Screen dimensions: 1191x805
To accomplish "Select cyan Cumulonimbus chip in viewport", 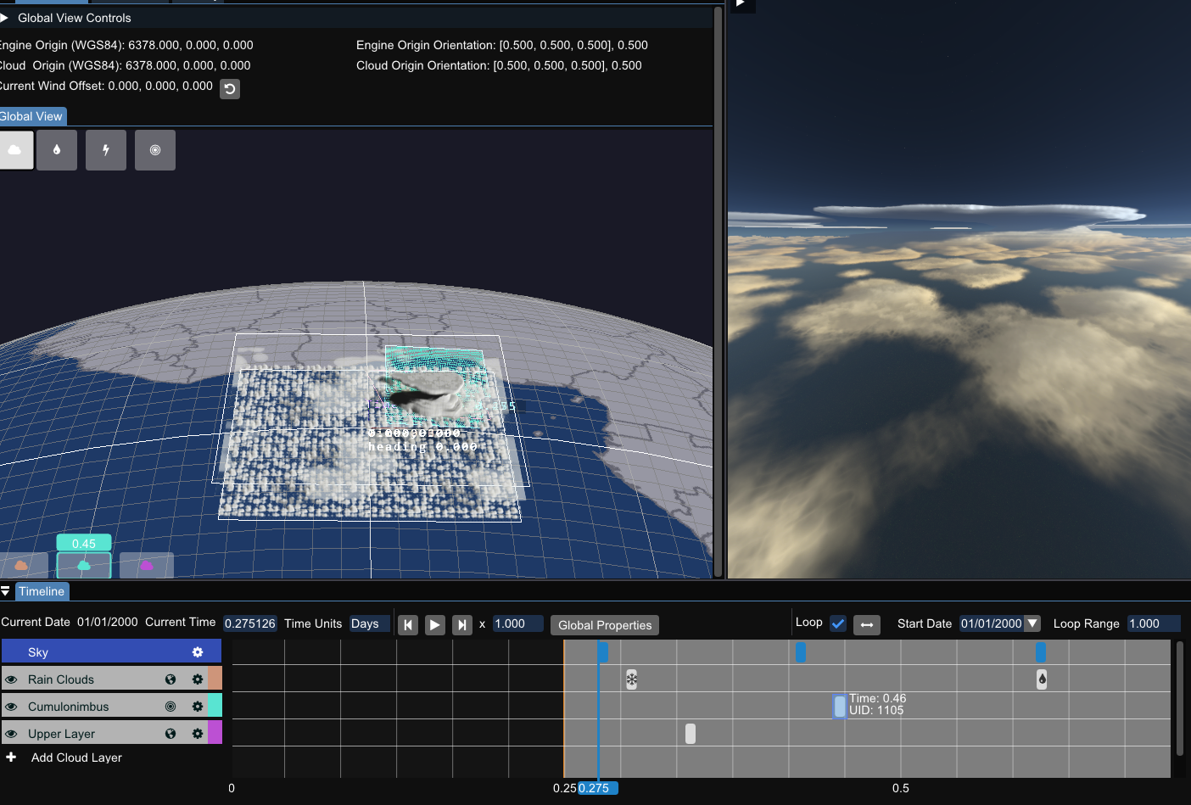I will 84,565.
